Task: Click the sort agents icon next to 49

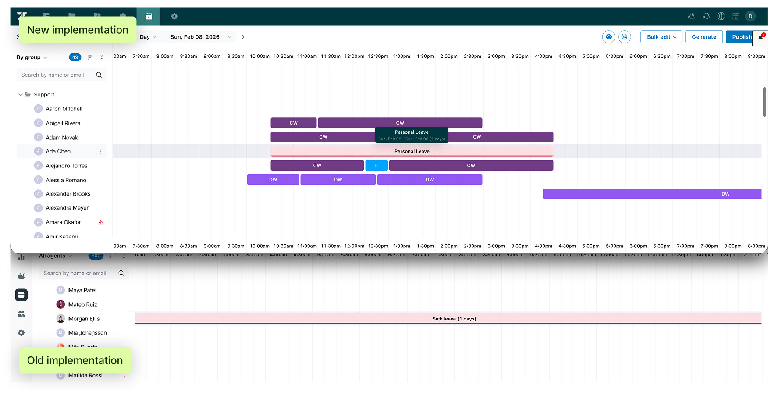Action: point(89,57)
